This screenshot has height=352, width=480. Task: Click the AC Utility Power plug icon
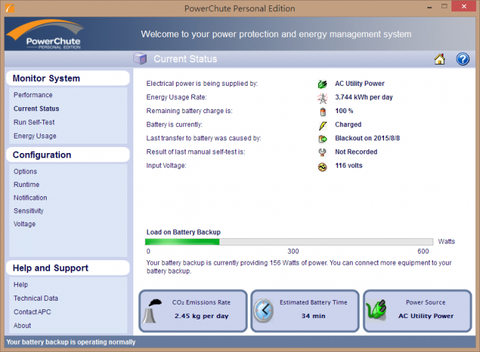coord(323,84)
